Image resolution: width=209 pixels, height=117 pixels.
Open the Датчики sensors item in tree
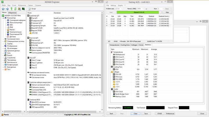[12, 37]
